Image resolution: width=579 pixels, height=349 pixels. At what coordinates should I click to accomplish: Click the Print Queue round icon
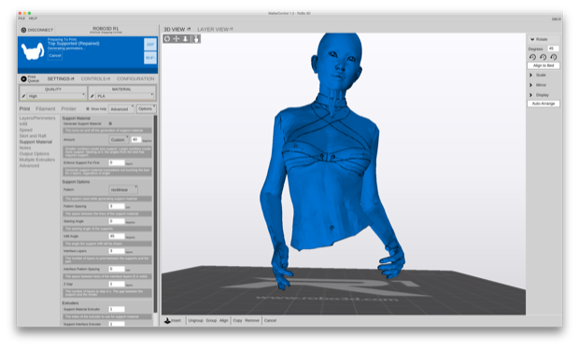[23, 79]
